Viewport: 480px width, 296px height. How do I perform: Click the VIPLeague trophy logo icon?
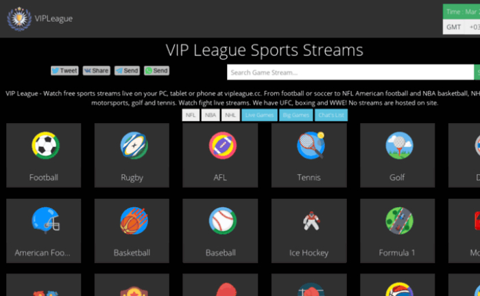tap(19, 18)
